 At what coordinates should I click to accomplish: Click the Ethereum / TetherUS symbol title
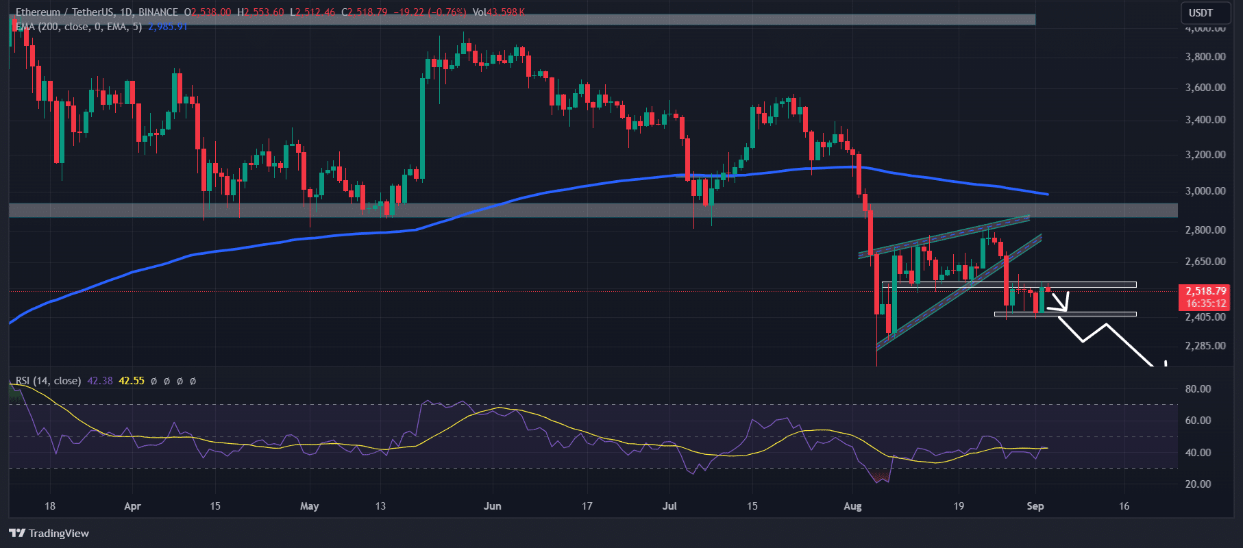click(63, 12)
